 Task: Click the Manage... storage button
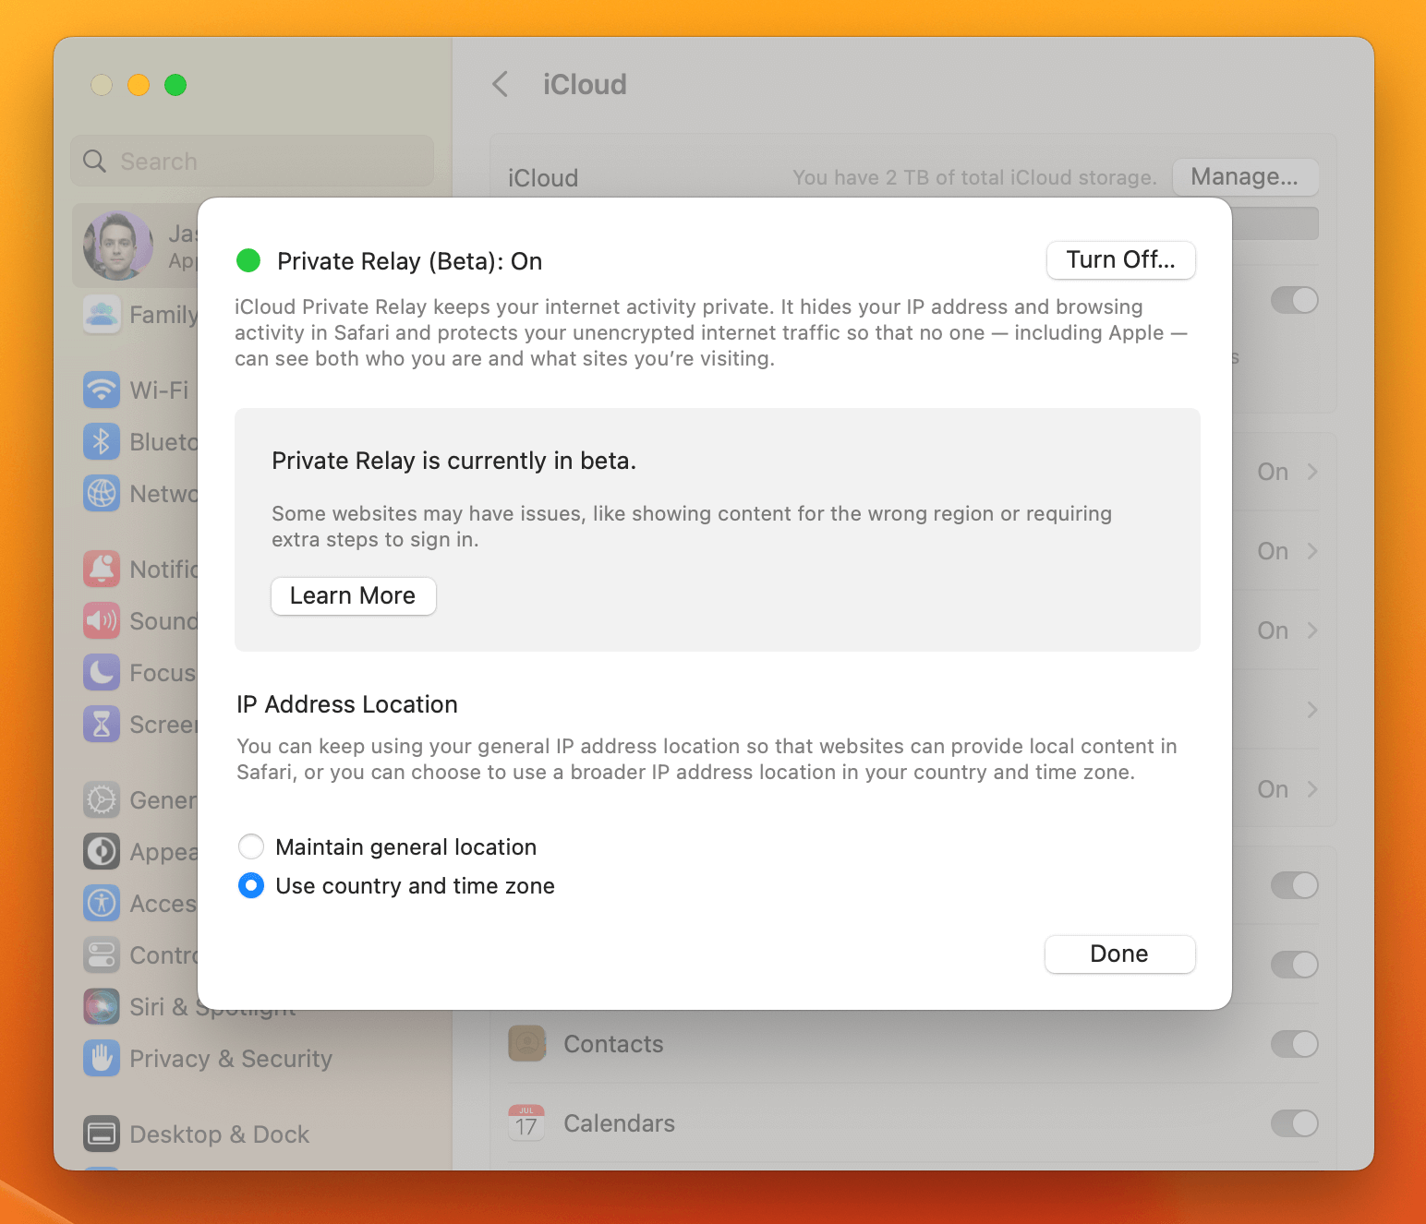point(1244,176)
